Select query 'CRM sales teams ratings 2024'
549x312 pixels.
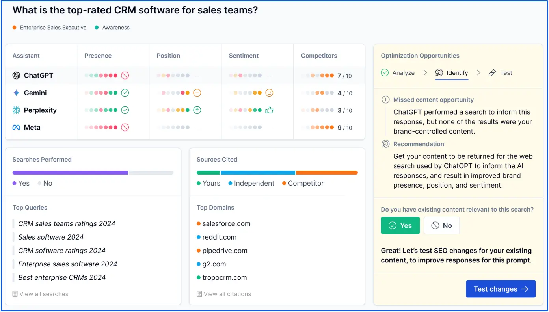67,224
